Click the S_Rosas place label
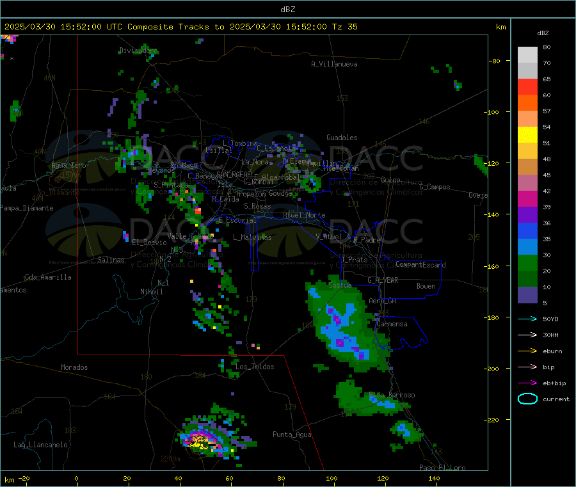The height and width of the screenshot is (487, 576). tap(257, 206)
